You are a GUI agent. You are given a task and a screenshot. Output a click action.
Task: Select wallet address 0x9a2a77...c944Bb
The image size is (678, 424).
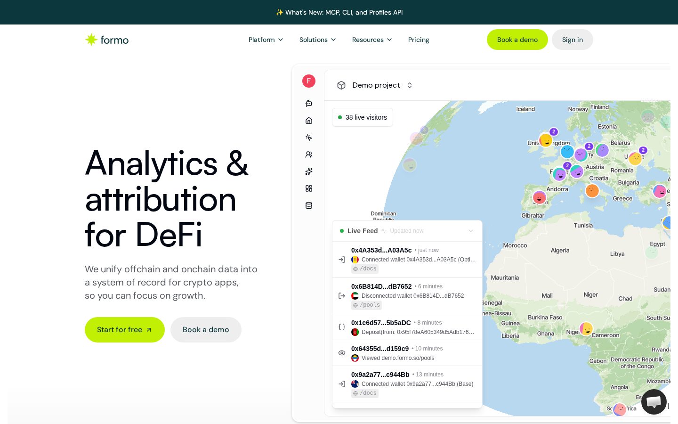click(x=380, y=375)
